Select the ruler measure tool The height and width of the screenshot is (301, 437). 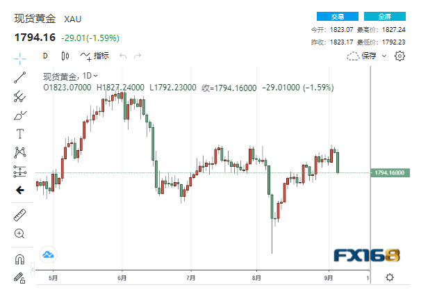(x=19, y=215)
